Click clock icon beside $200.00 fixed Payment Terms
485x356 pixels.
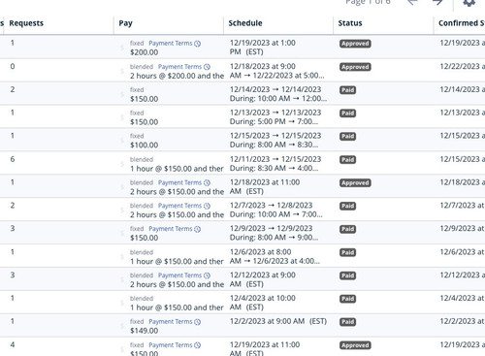(x=198, y=44)
